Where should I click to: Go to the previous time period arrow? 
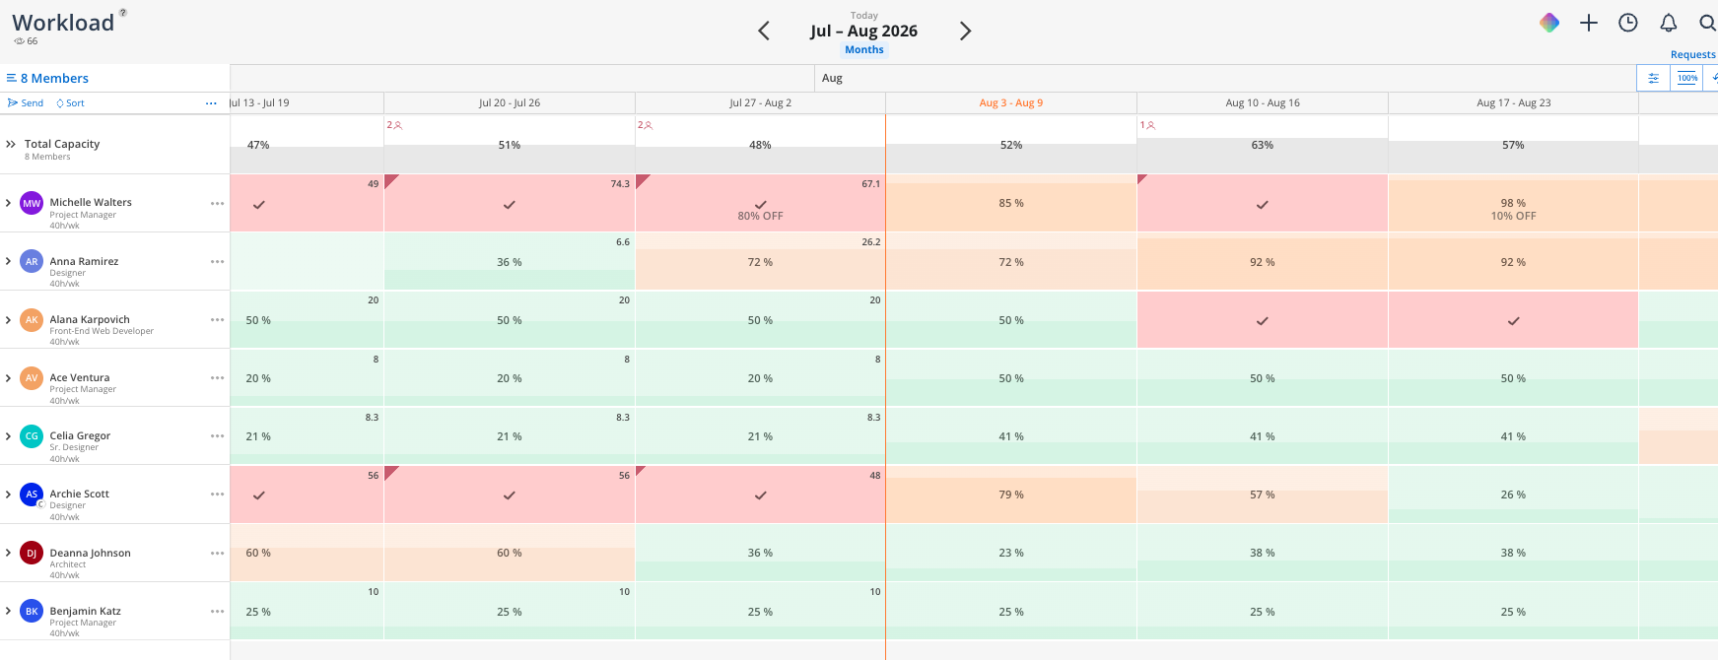point(764,31)
